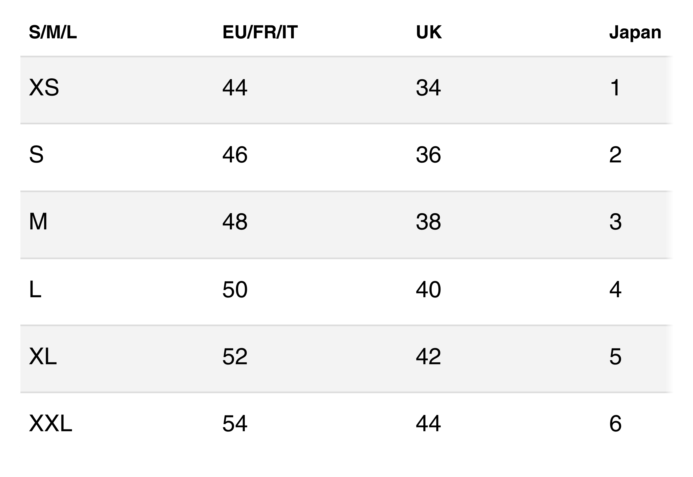Click the EU/FR/IT column header
Screen dimensions: 693x477
260,32
